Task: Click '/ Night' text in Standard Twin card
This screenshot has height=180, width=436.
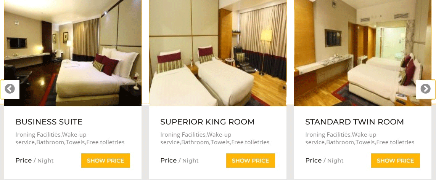Action: 333,161
